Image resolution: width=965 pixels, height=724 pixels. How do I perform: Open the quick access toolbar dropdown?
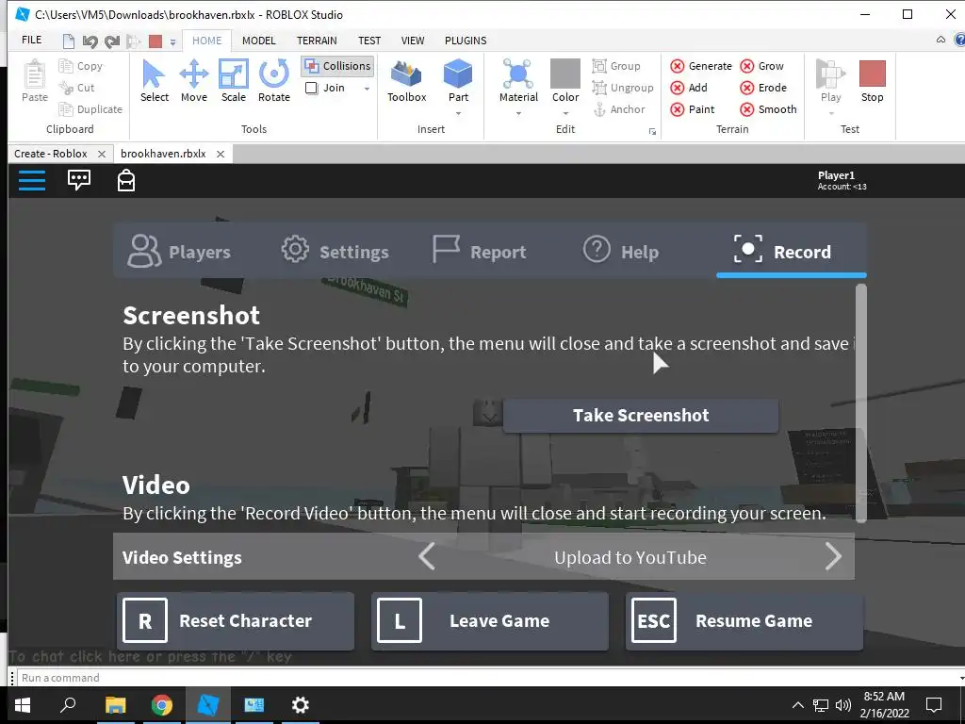pos(173,41)
